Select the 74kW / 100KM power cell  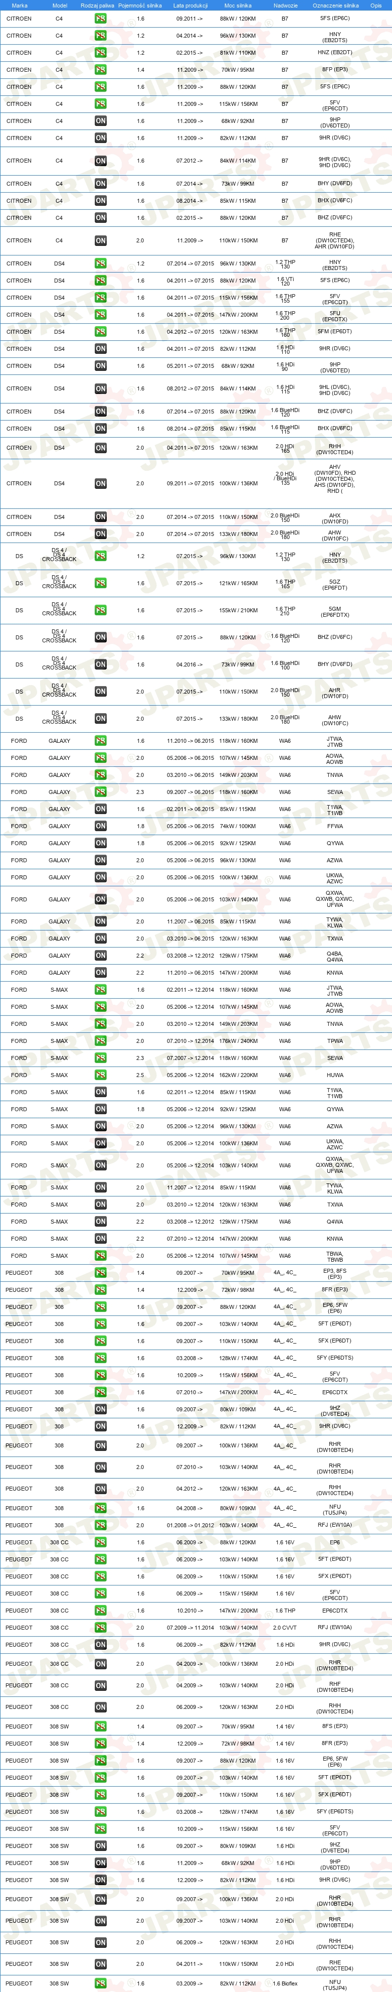[x=238, y=826]
